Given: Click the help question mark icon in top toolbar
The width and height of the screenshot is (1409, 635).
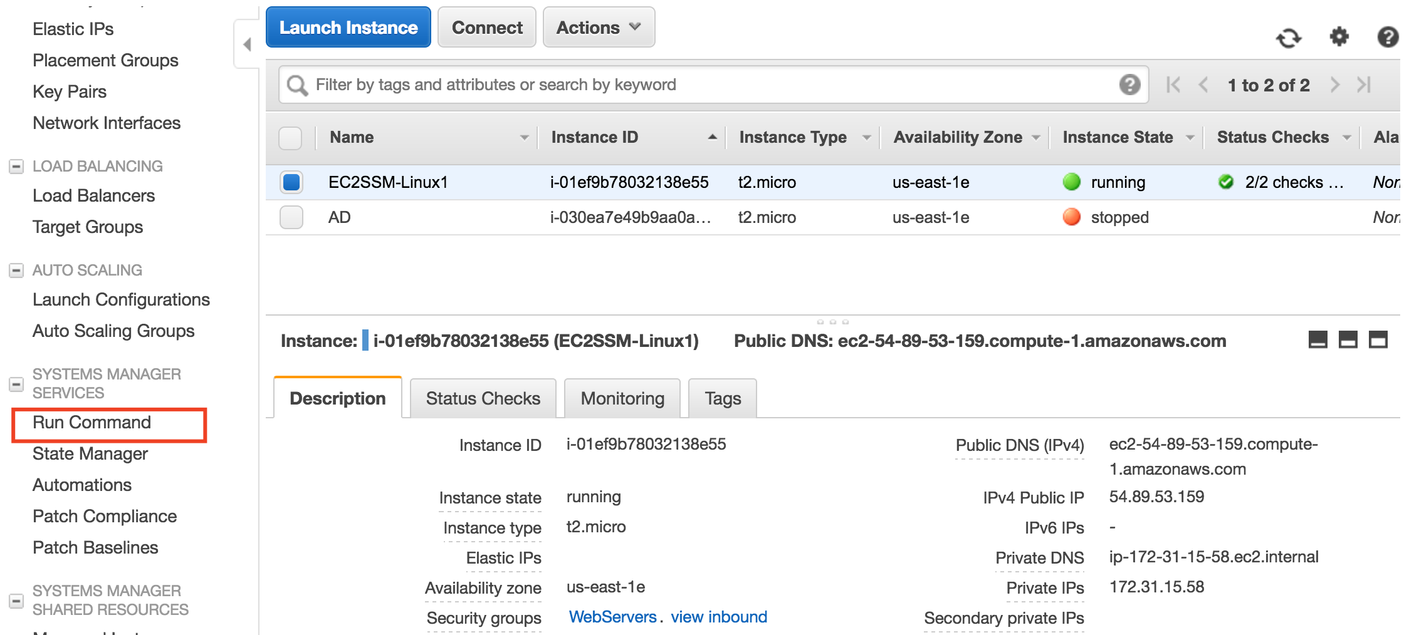Looking at the screenshot, I should tap(1387, 37).
